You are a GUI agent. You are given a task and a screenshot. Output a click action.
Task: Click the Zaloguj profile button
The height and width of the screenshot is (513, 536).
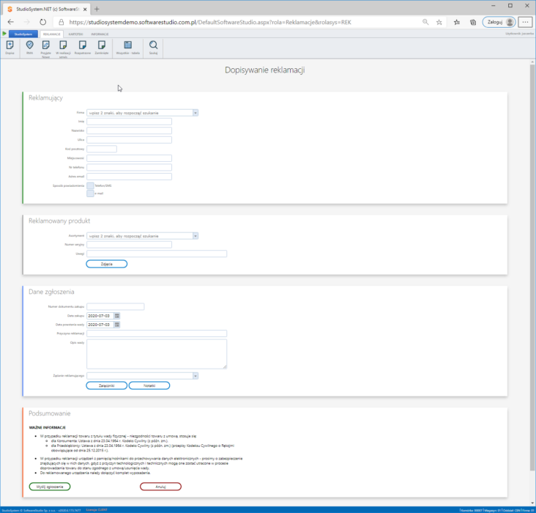click(x=499, y=22)
